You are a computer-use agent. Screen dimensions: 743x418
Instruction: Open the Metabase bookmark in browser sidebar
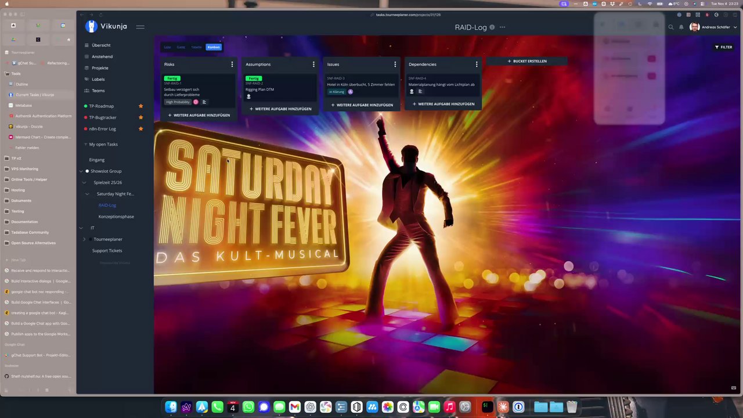click(x=23, y=106)
